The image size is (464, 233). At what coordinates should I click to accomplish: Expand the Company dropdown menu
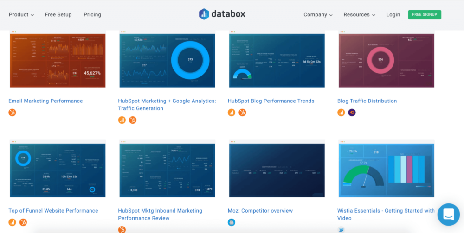tap(318, 15)
